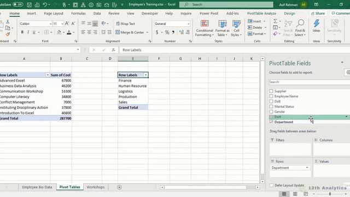Screen dimensions: 350x197
Task: Apply Italic formatting
Action: (28, 32)
